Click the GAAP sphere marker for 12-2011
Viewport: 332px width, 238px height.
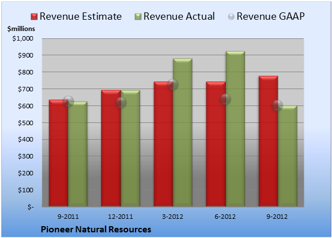pos(121,103)
